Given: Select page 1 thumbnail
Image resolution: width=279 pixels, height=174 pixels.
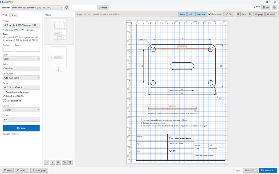Looking at the screenshot, I should pyautogui.click(x=59, y=29).
